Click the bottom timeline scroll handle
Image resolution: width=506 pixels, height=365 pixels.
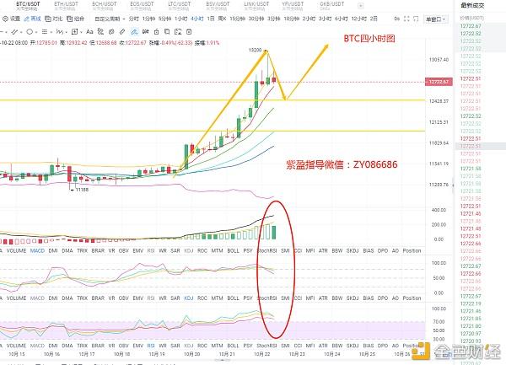point(222,360)
